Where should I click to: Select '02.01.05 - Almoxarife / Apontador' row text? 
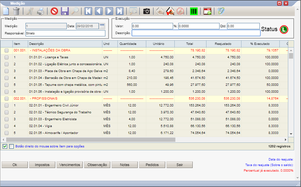pyautogui.click(x=54, y=133)
